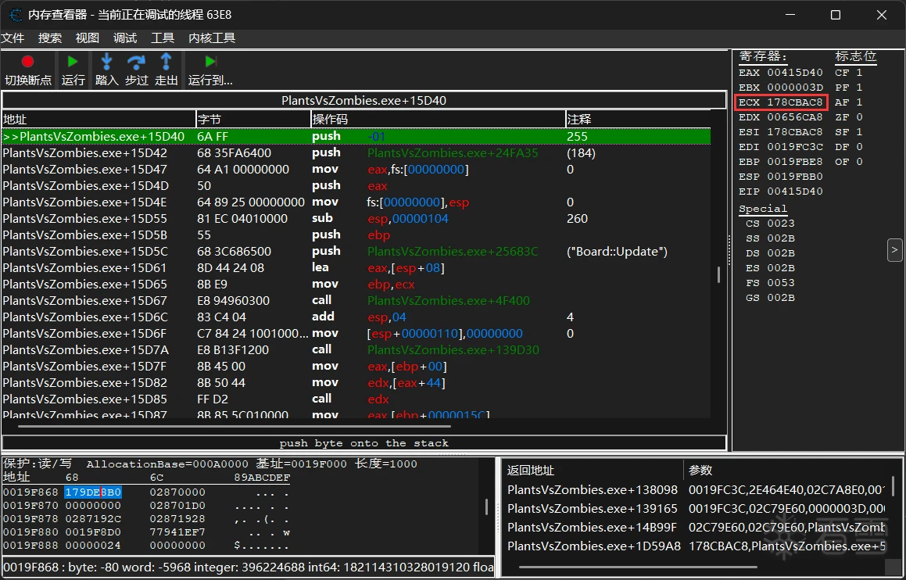Open the 搜索 menu
The height and width of the screenshot is (580, 906).
point(50,38)
